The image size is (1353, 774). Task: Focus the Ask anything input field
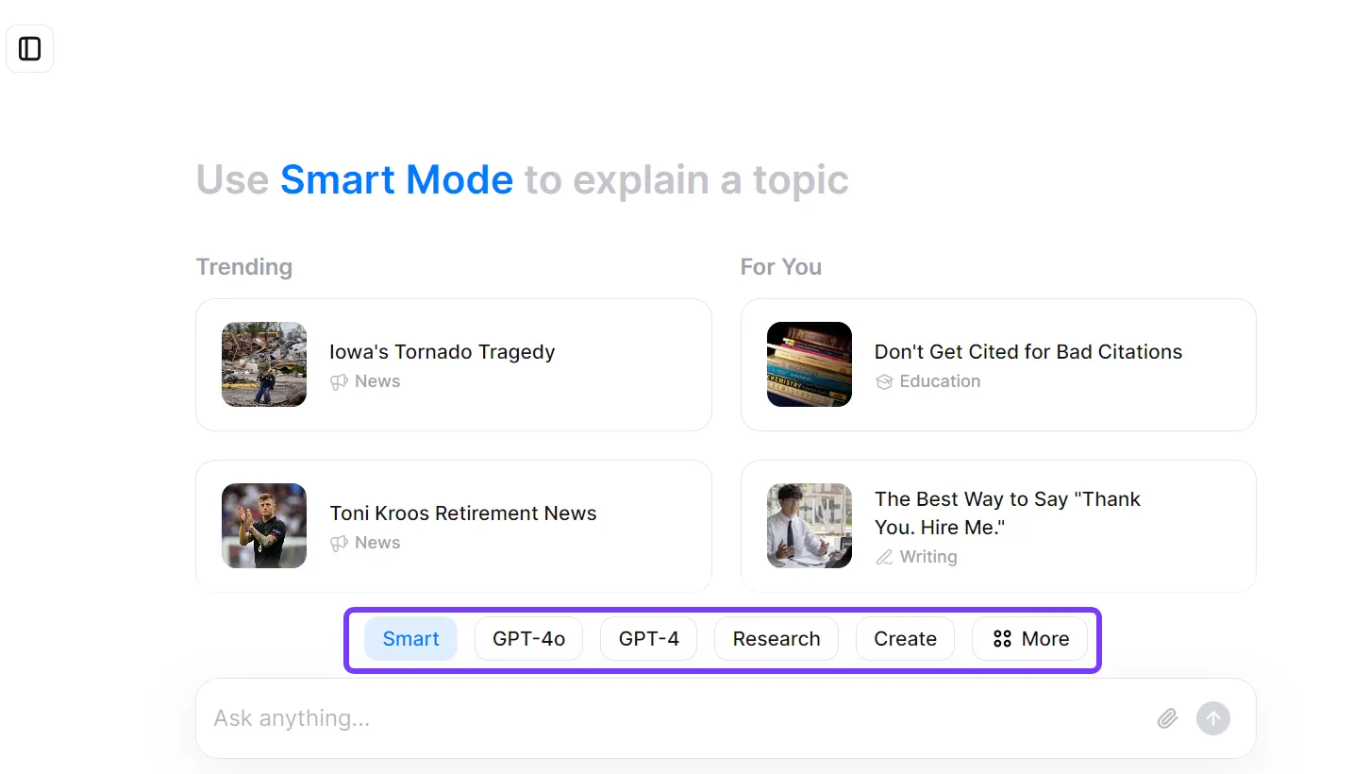(x=660, y=718)
